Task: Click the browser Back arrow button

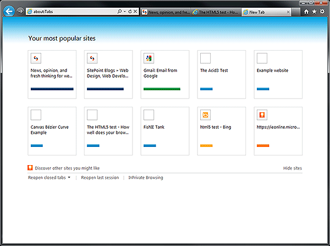Action: pyautogui.click(x=9, y=11)
